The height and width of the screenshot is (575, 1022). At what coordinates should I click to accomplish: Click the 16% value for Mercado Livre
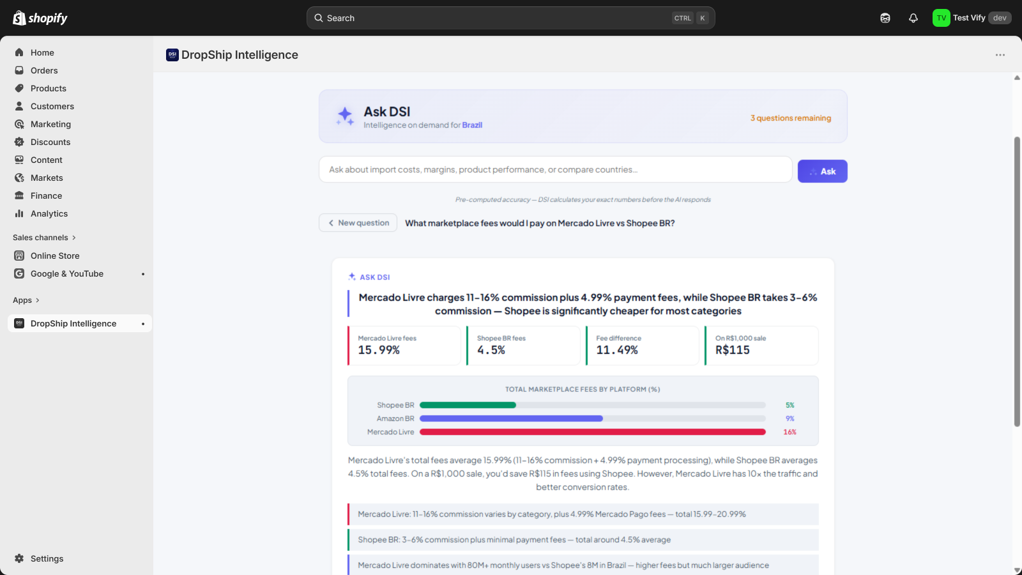point(790,432)
